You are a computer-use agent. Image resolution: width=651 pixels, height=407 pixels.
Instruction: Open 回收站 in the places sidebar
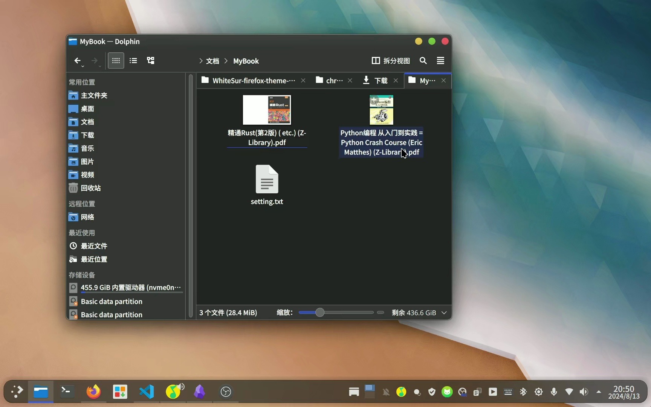(126, 188)
